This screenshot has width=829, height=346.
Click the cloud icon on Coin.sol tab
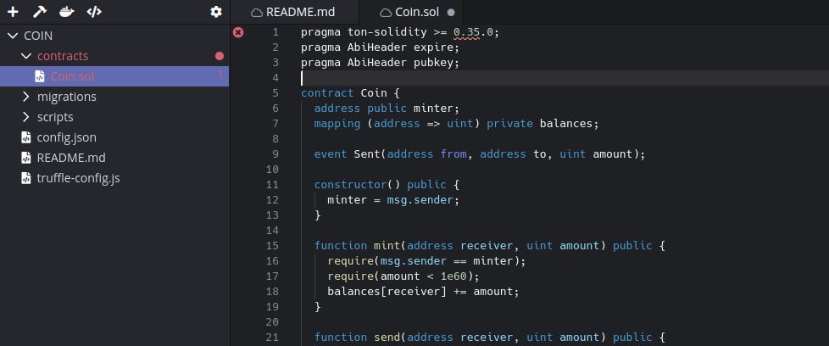pyautogui.click(x=386, y=12)
